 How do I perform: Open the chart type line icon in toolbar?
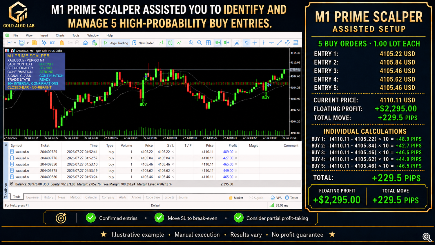point(10,43)
